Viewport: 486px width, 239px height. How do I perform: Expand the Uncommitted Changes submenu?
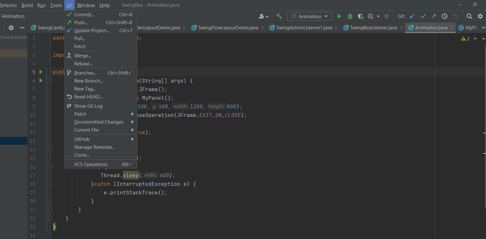[x=101, y=122]
